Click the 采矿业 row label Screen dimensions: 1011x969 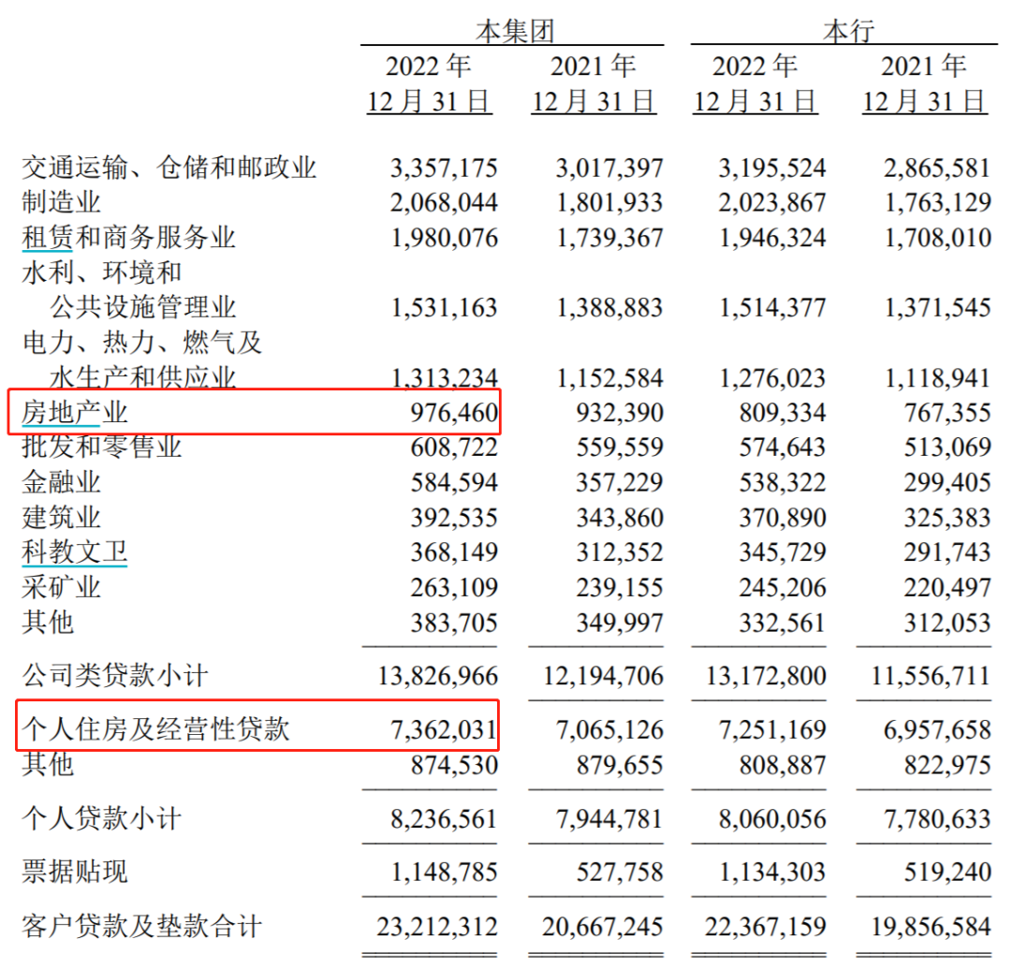coord(61,587)
